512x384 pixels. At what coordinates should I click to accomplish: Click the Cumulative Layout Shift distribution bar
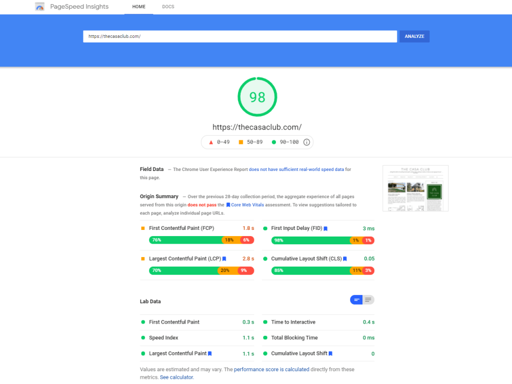click(x=323, y=270)
